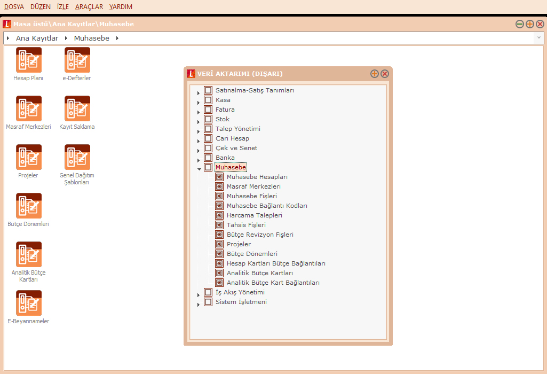Open the Bütçe Dönemleri desktop icon
The width and height of the screenshot is (547, 374).
[x=29, y=206]
